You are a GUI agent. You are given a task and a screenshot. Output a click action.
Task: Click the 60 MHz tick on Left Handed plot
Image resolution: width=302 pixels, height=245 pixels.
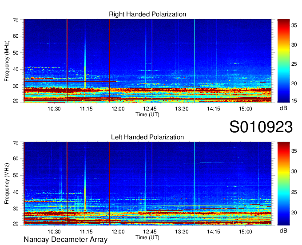click(x=16, y=158)
